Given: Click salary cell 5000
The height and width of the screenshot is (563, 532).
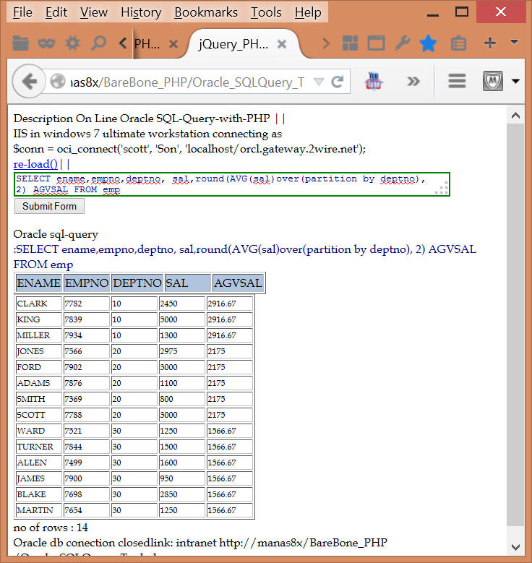Looking at the screenshot, I should click(182, 319).
